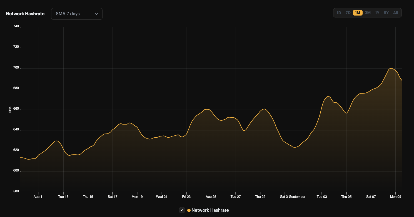Click the Network Hashrate chart title
The image size is (414, 217).
coord(25,14)
